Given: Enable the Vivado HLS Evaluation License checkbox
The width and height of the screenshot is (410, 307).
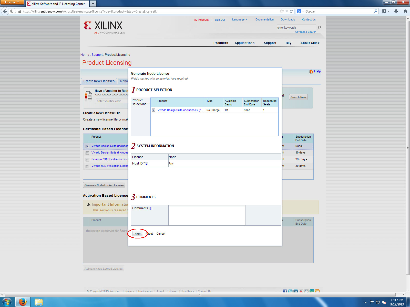Looking at the screenshot, I should coord(87,166).
